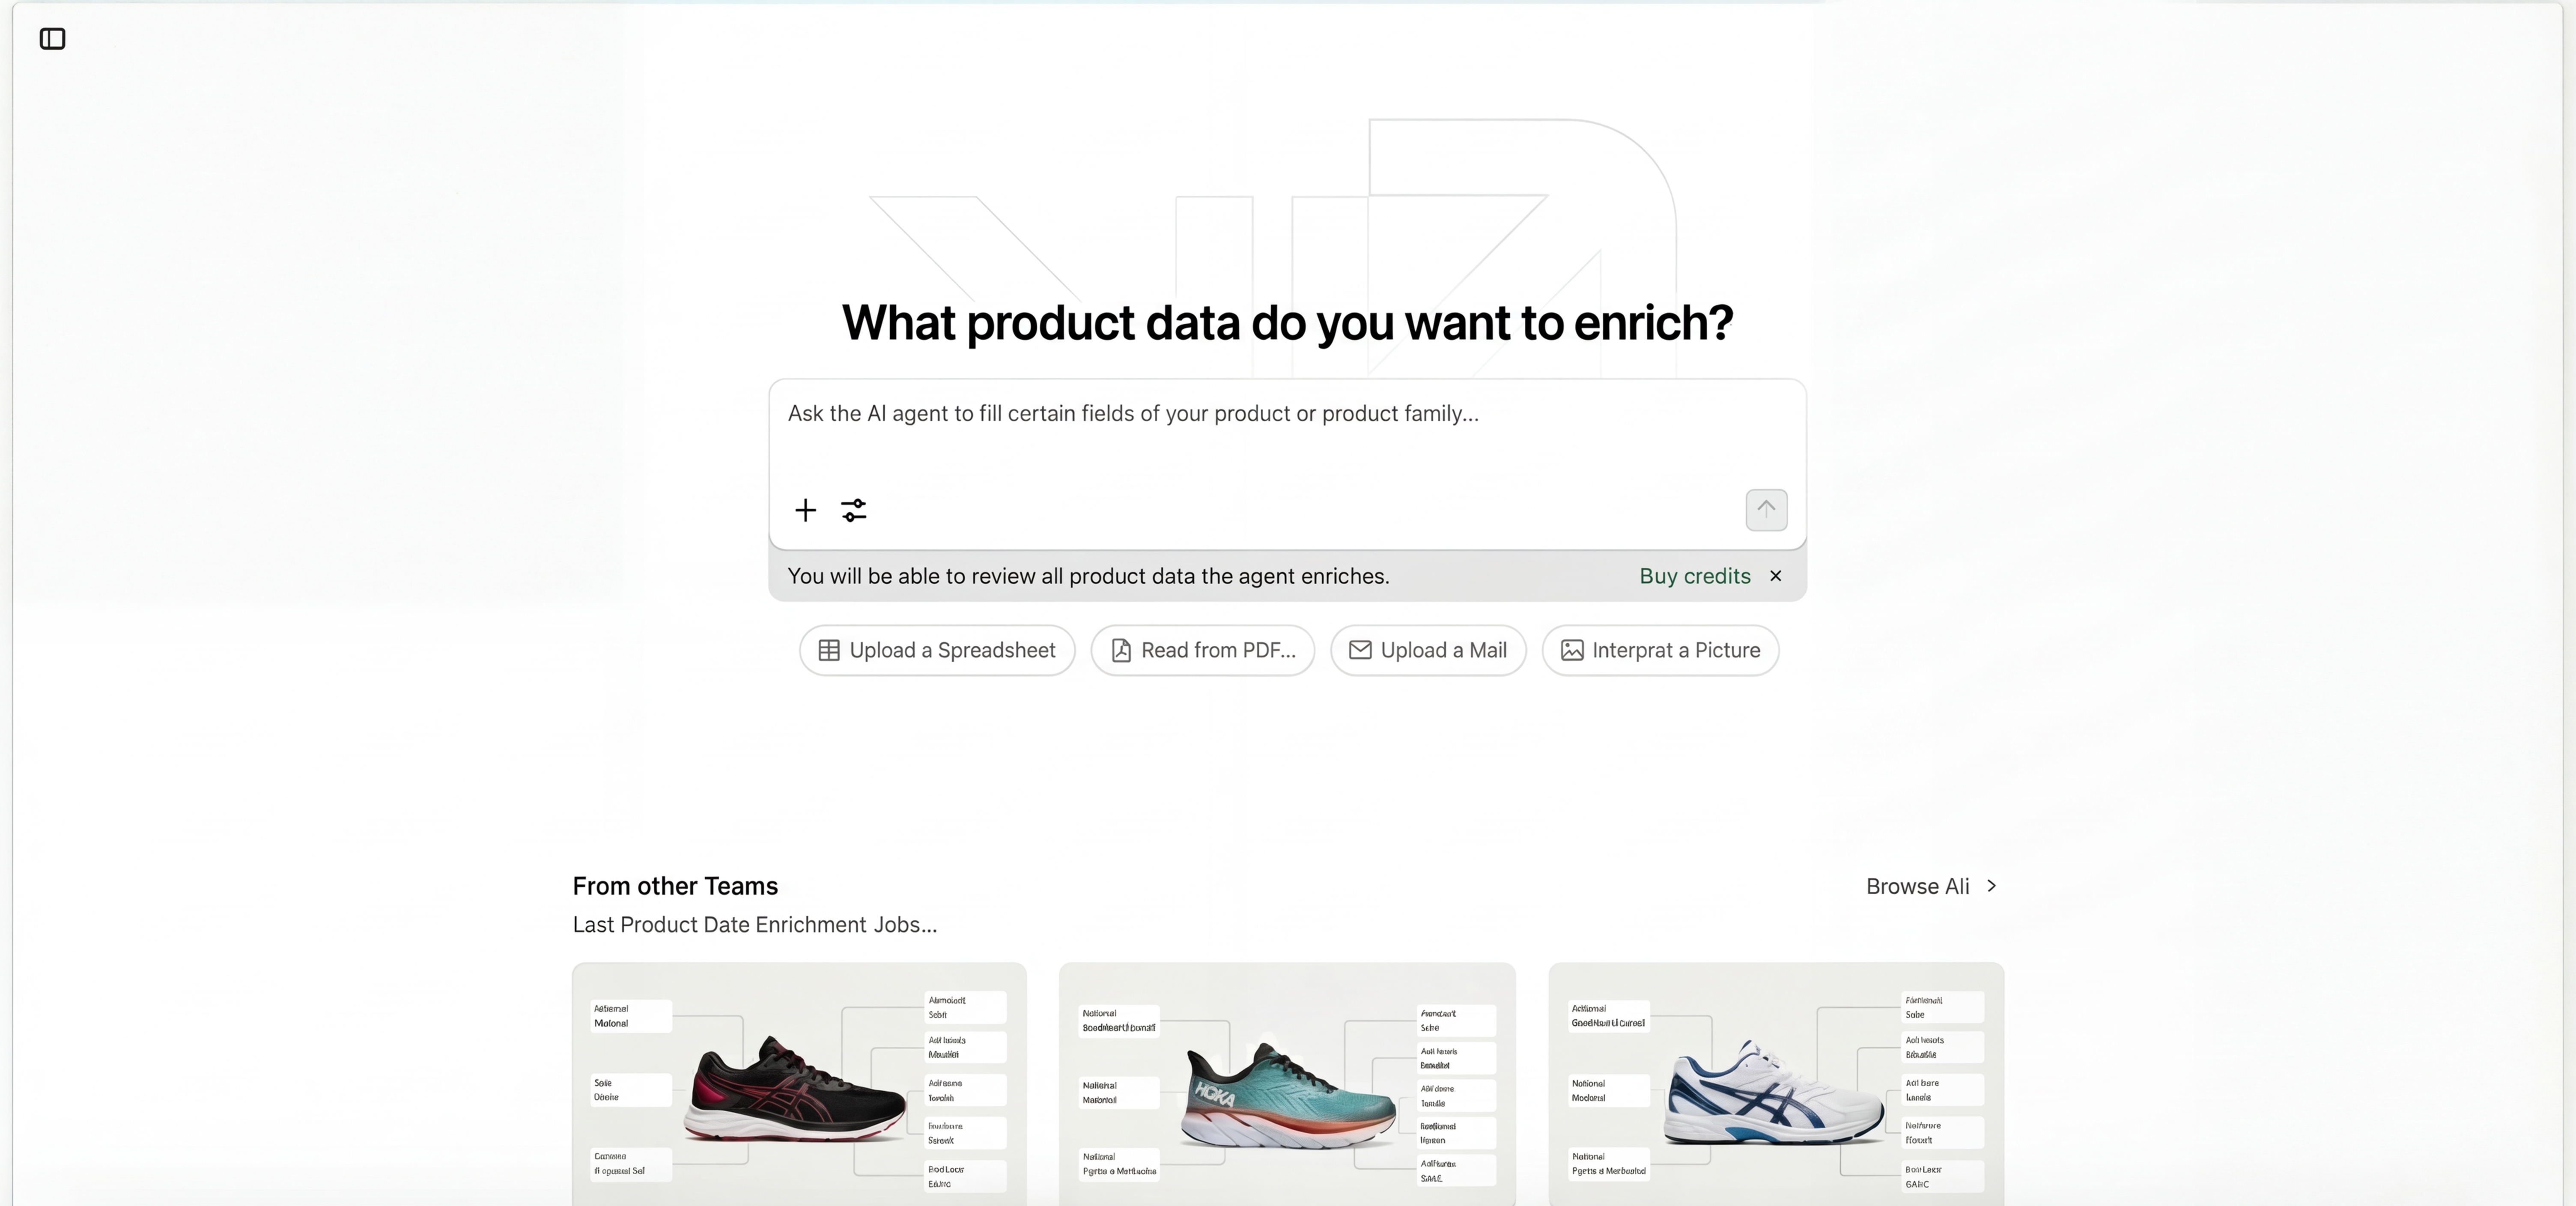Viewport: 2576px width, 1206px height.
Task: Open the Browse All link
Action: 1916,886
